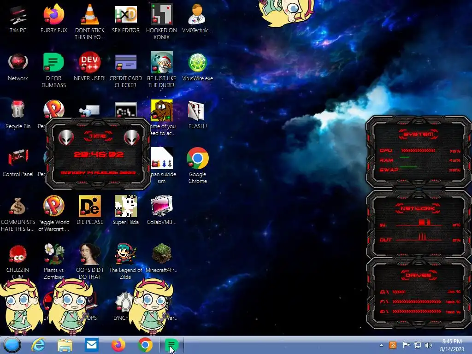Open the This PC desktop icon

coord(18,15)
